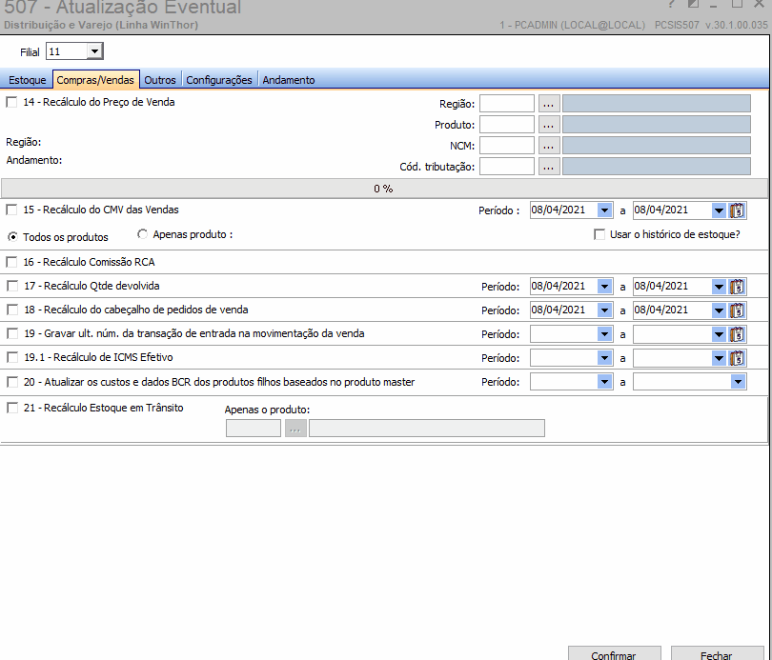The height and width of the screenshot is (660, 772).
Task: Focus the Região code input field
Action: pyautogui.click(x=507, y=104)
